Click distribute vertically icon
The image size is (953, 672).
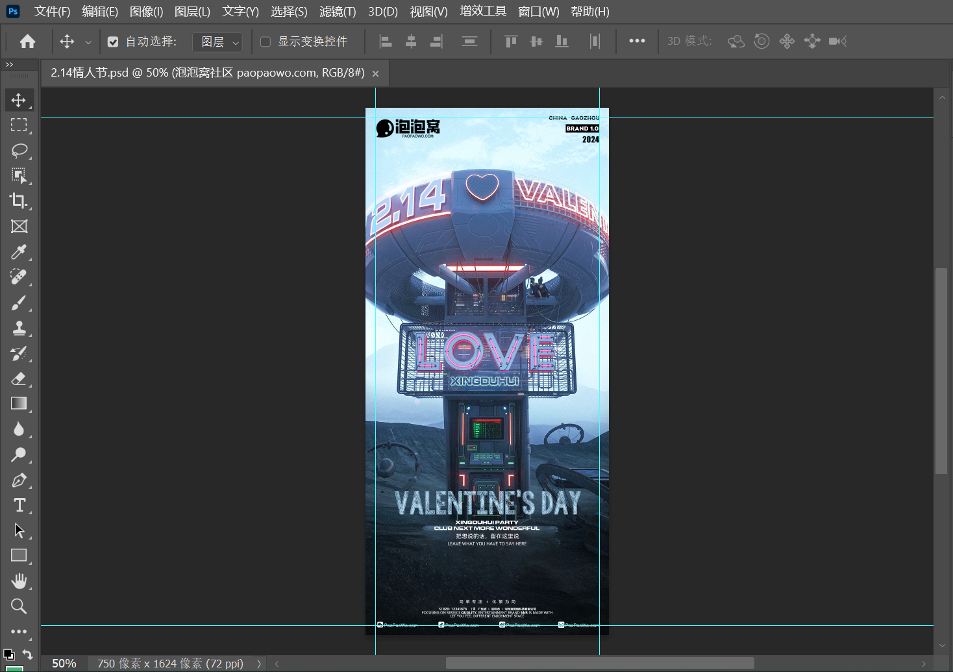click(469, 42)
